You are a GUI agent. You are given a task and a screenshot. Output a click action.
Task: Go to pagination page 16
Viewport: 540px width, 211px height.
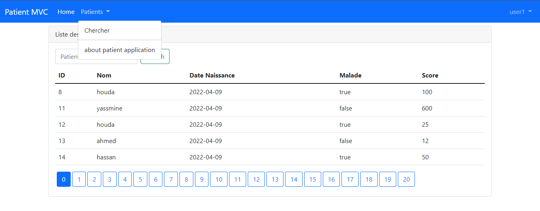pos(332,180)
